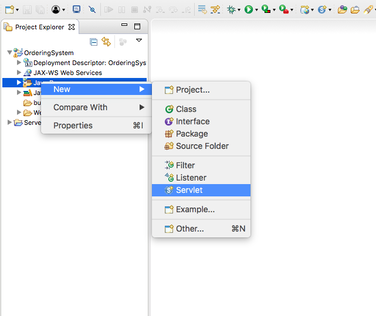Choose Example... in New submenu
The height and width of the screenshot is (316, 376).
[201, 209]
